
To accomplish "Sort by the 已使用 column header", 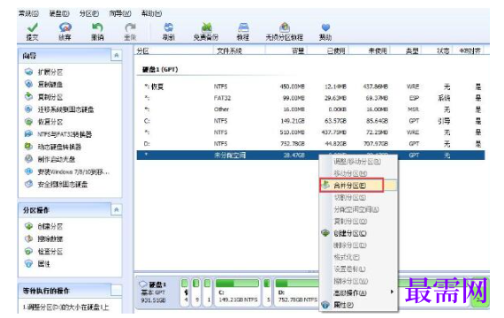I will pyautogui.click(x=328, y=50).
